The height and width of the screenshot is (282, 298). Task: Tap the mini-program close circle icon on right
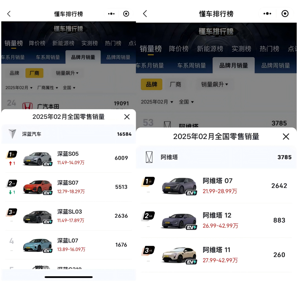(285, 14)
